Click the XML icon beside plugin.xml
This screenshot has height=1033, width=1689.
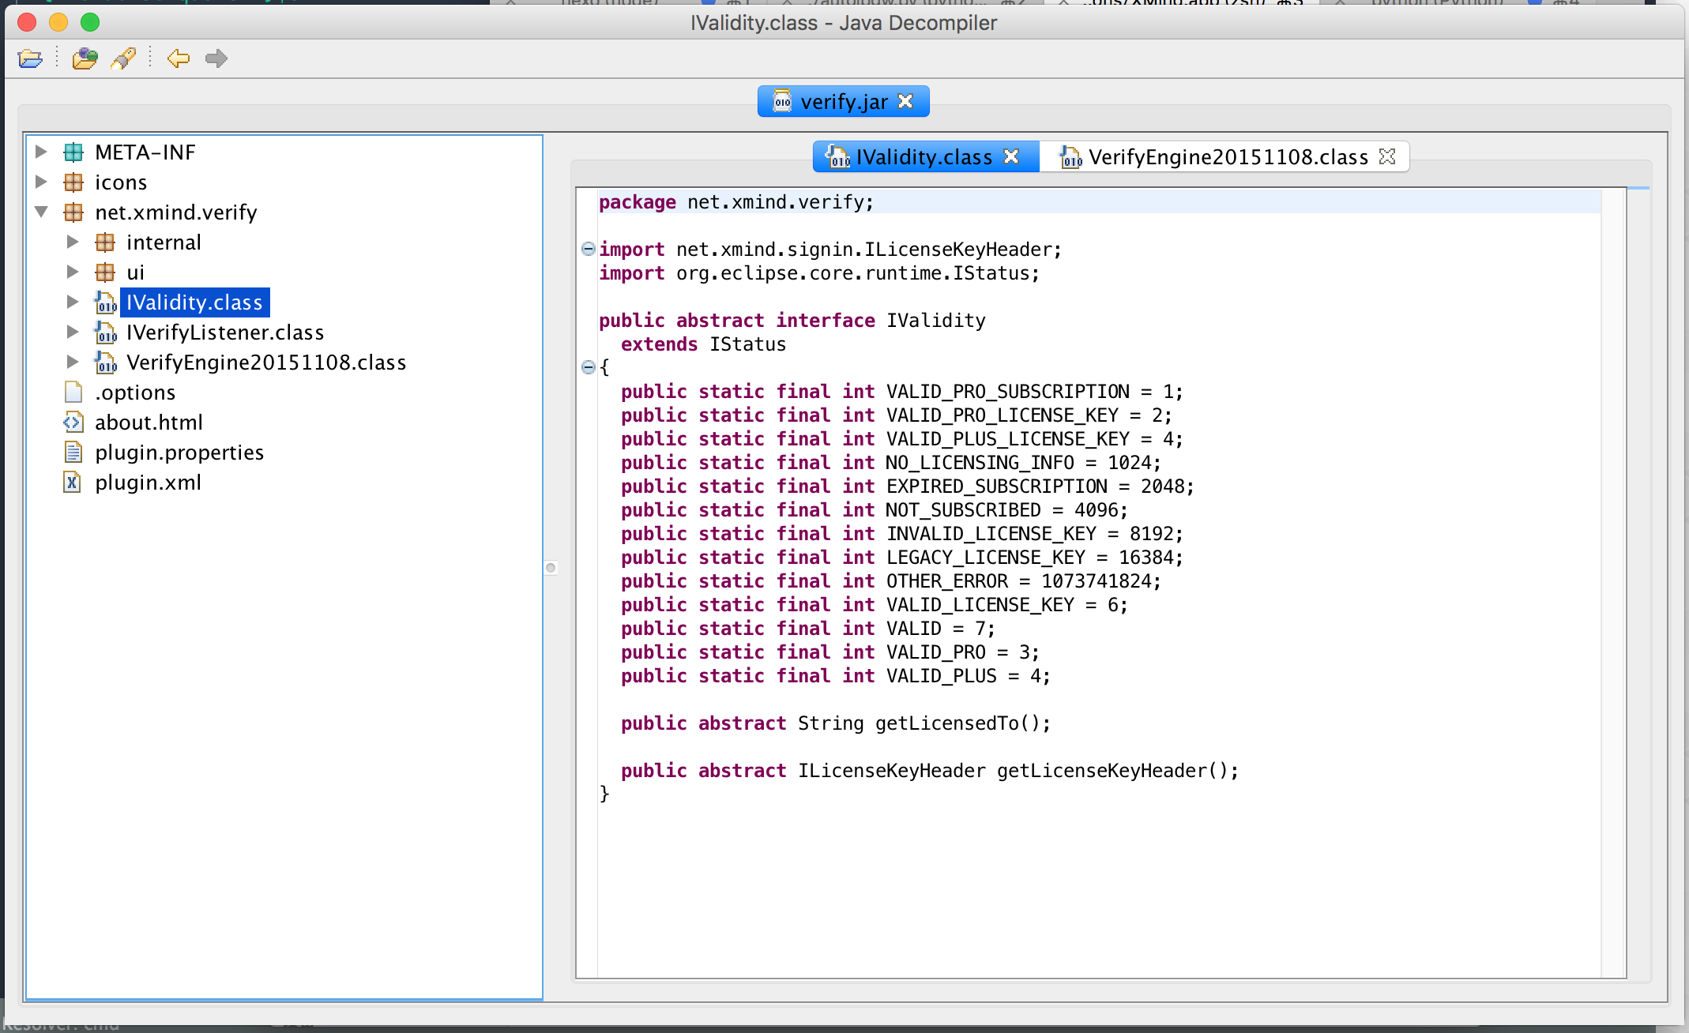pyautogui.click(x=73, y=483)
